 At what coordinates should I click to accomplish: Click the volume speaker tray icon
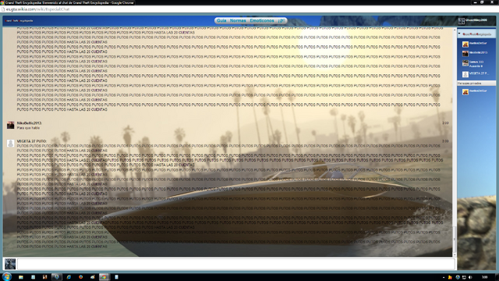point(470,277)
